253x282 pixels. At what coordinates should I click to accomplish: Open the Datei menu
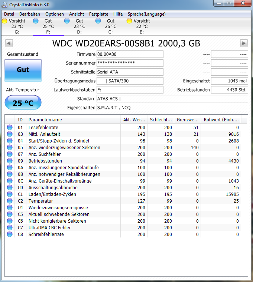click(9, 14)
